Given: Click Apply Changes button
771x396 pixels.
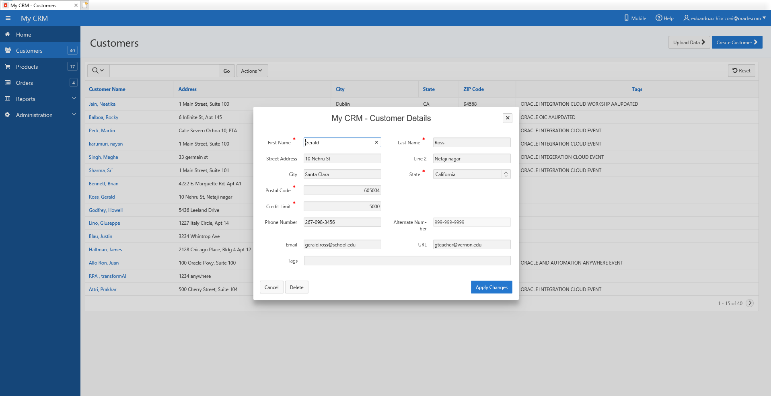Looking at the screenshot, I should [x=491, y=287].
